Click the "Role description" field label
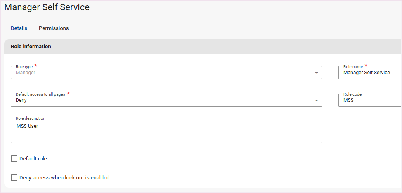Screen dimensions: 402x193 [31, 118]
